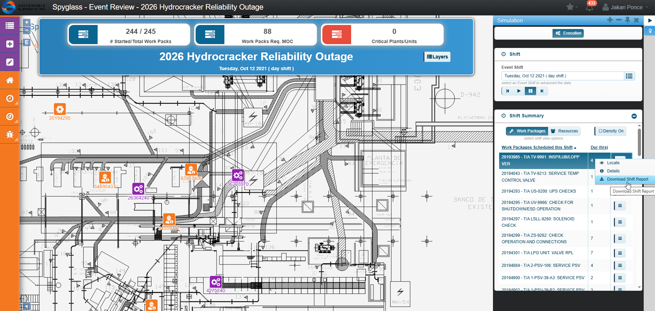This screenshot has height=311, width=655.
Task: Click the Event Shift date field
Action: pyautogui.click(x=563, y=76)
